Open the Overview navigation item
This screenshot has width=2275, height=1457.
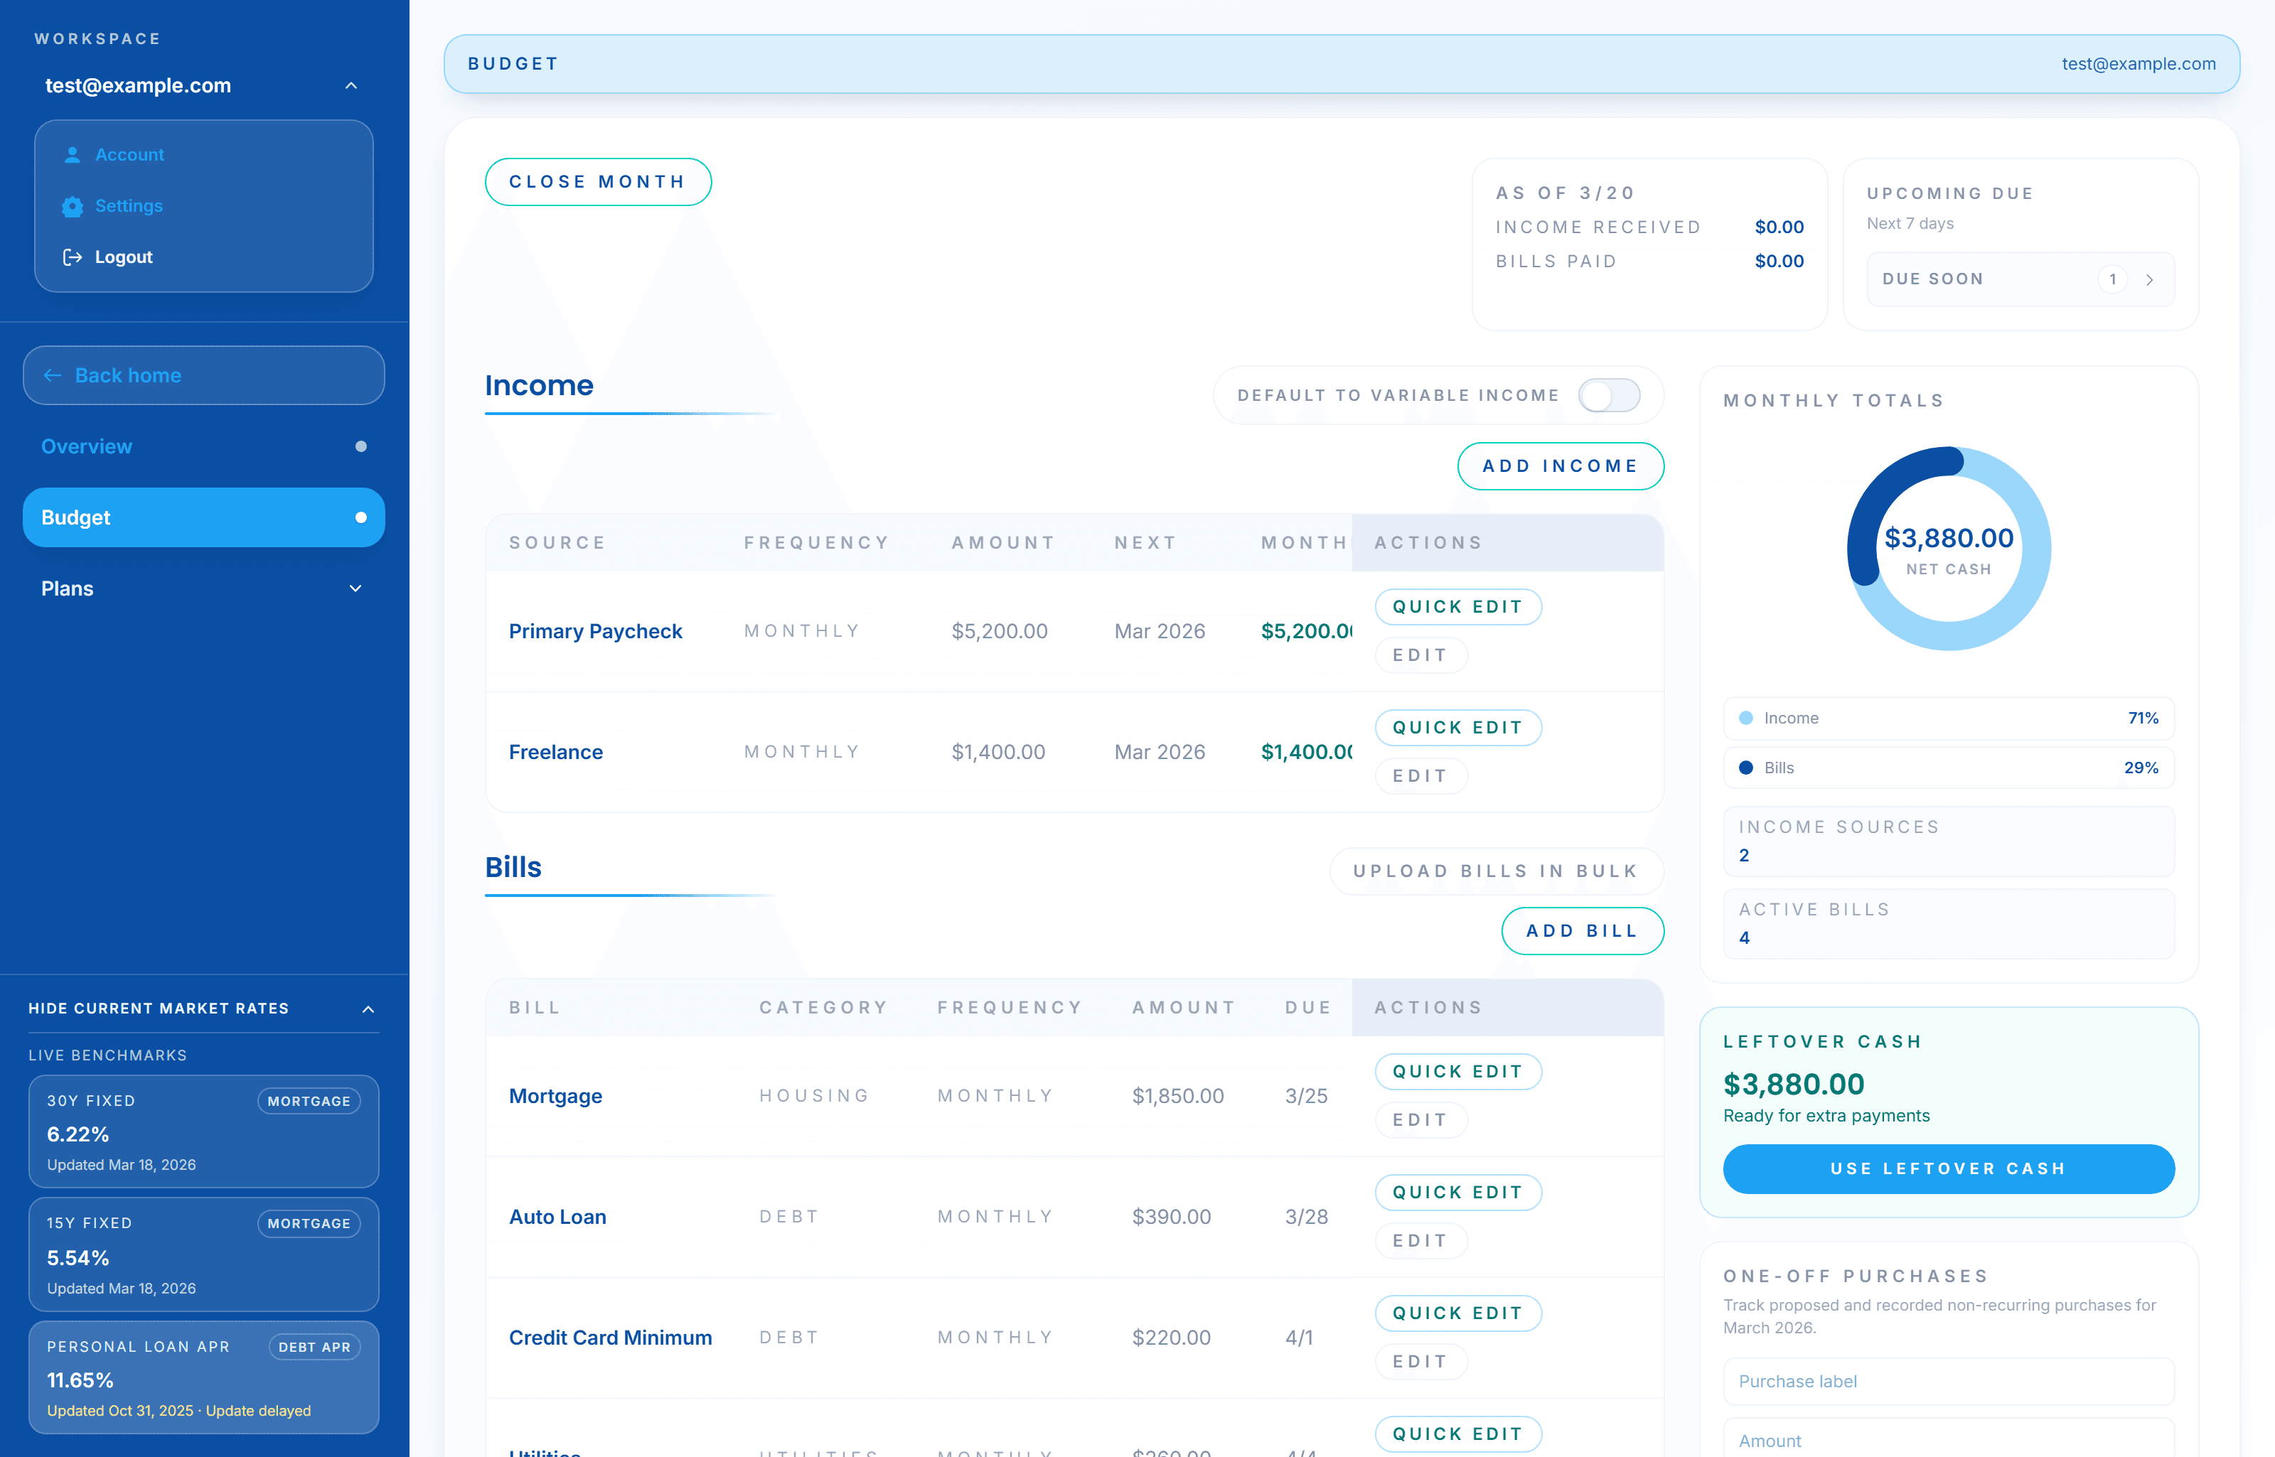pyautogui.click(x=87, y=446)
